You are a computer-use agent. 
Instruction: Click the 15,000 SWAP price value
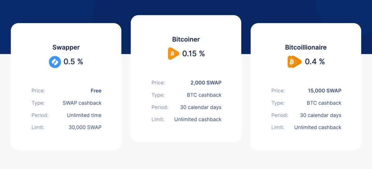[x=324, y=91]
